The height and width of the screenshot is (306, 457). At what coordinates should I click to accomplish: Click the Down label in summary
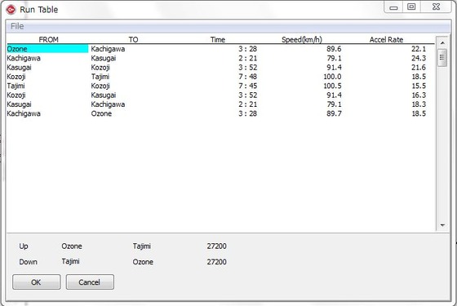[28, 262]
